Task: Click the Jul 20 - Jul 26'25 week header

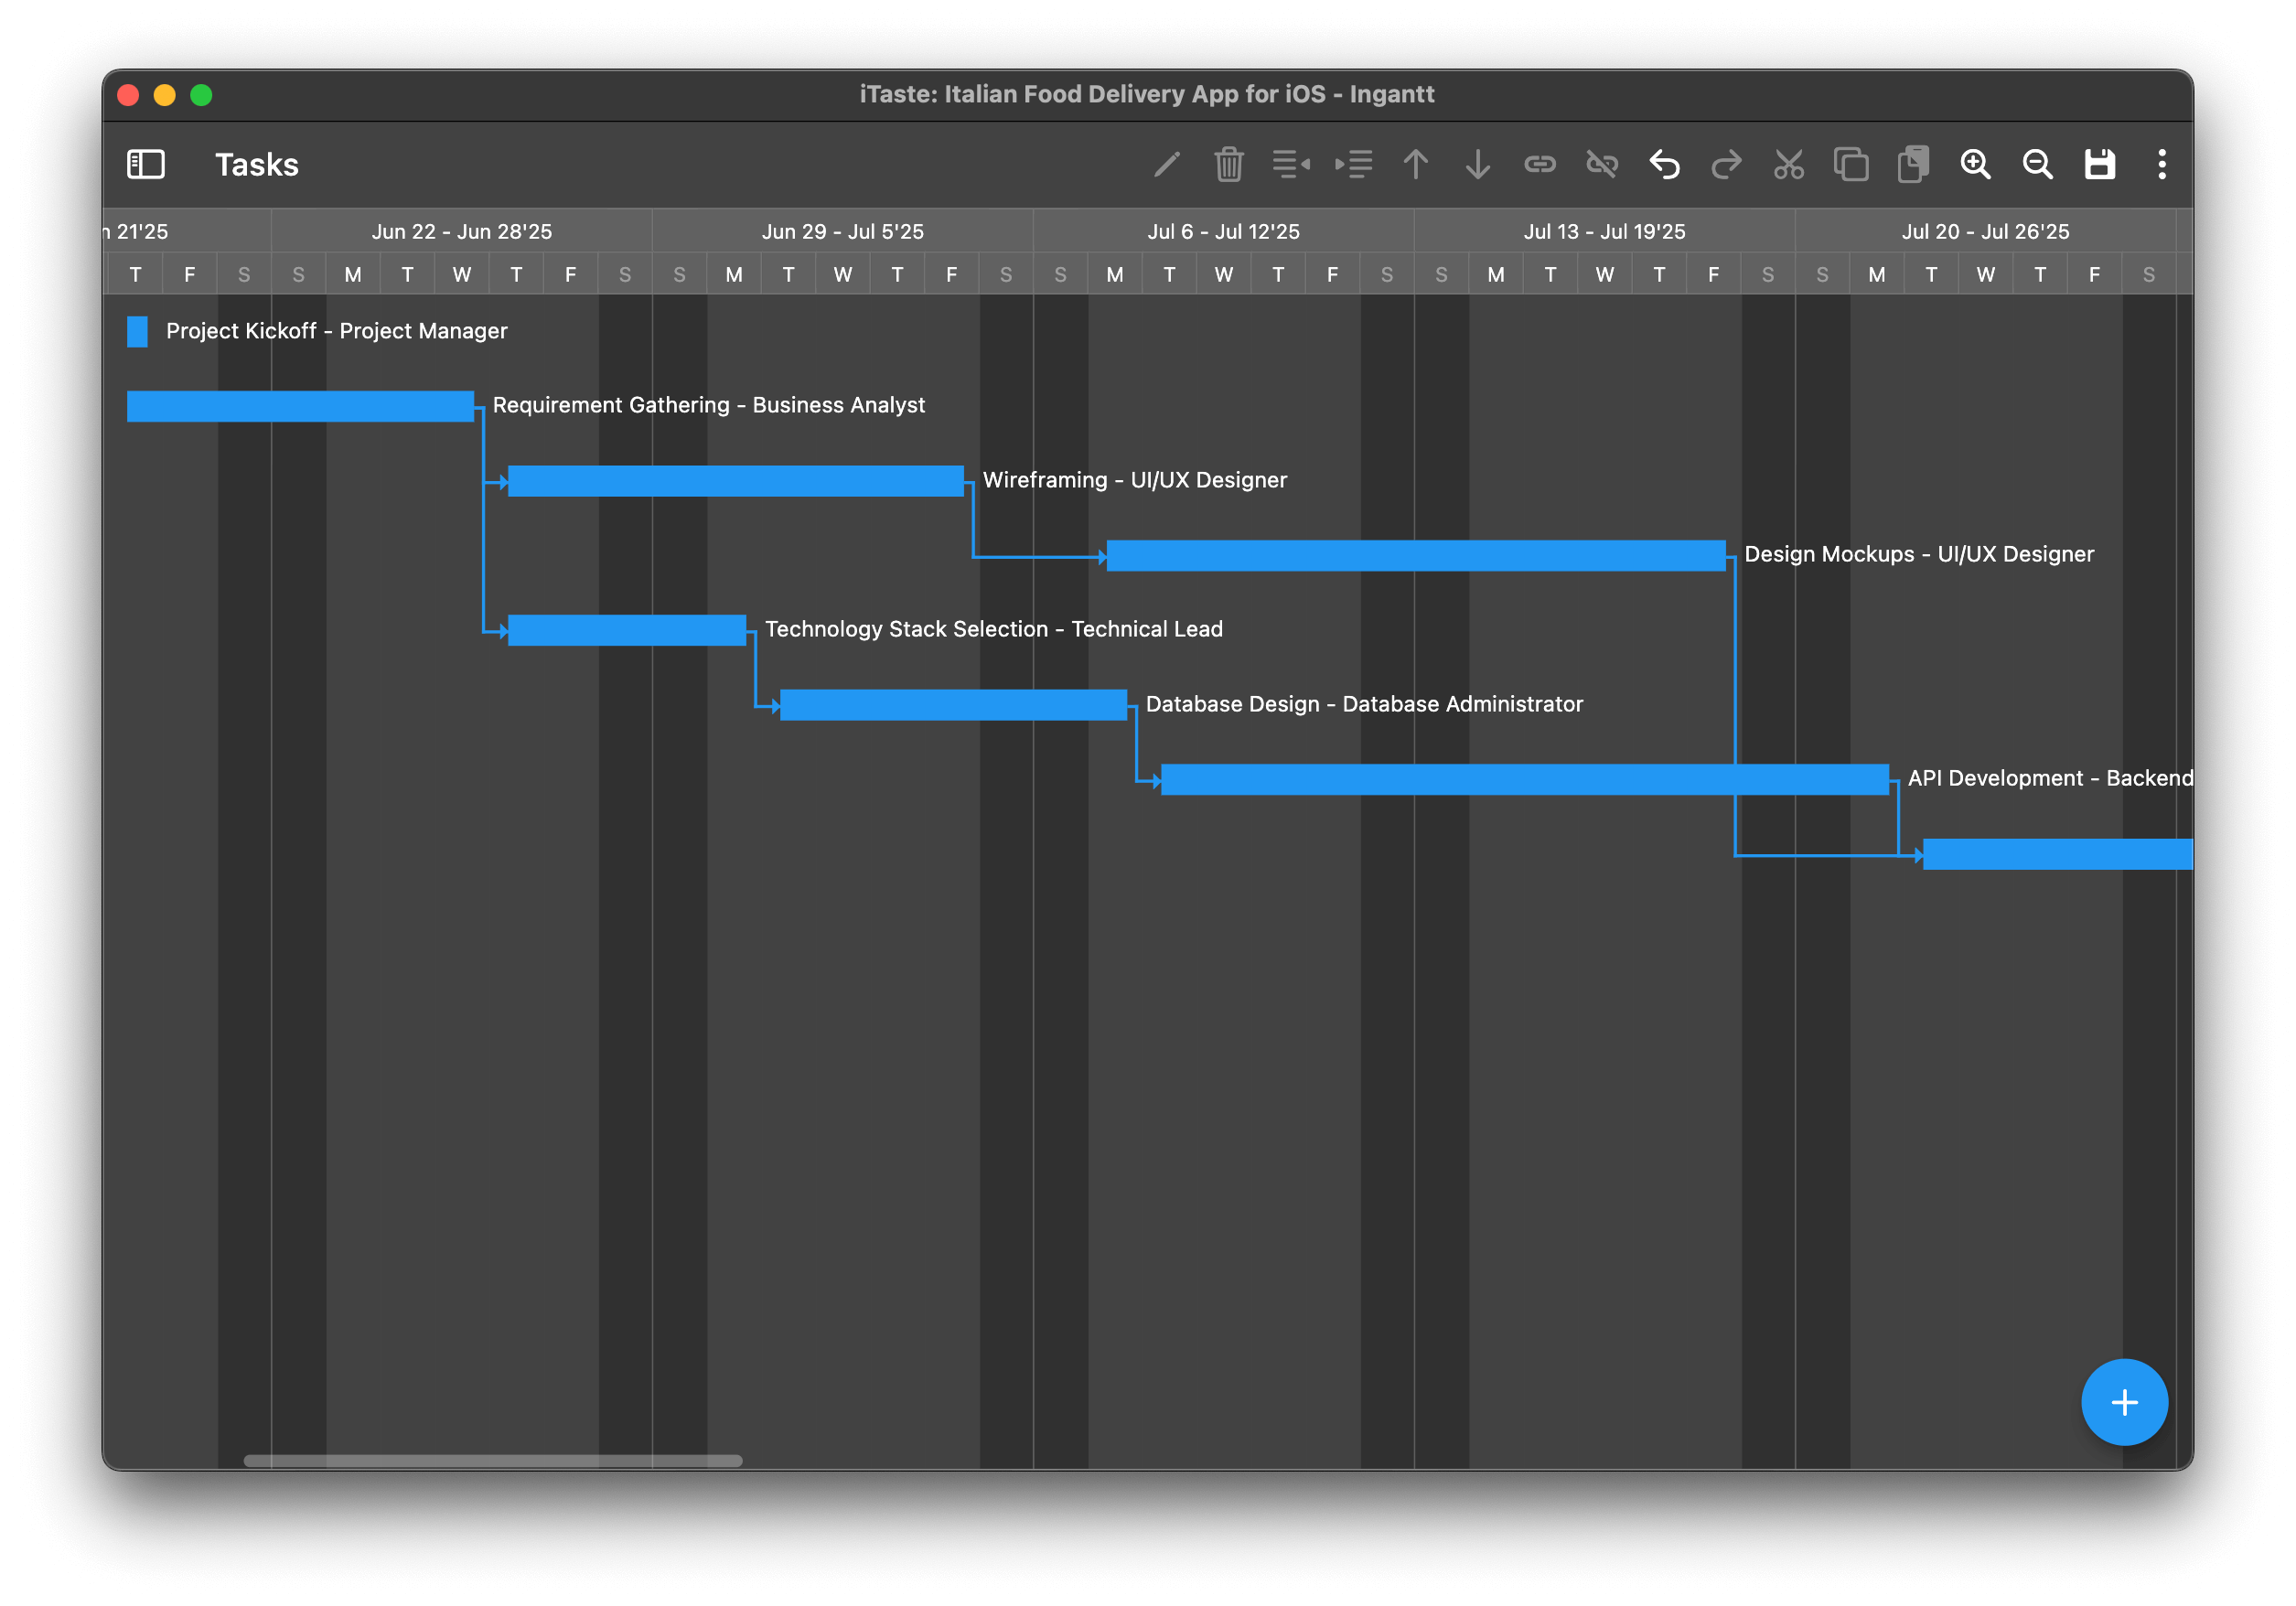Action: [1986, 231]
